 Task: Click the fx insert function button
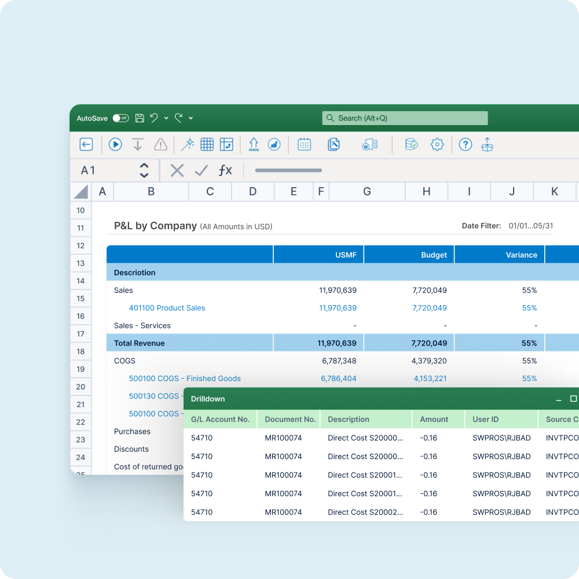pos(225,170)
